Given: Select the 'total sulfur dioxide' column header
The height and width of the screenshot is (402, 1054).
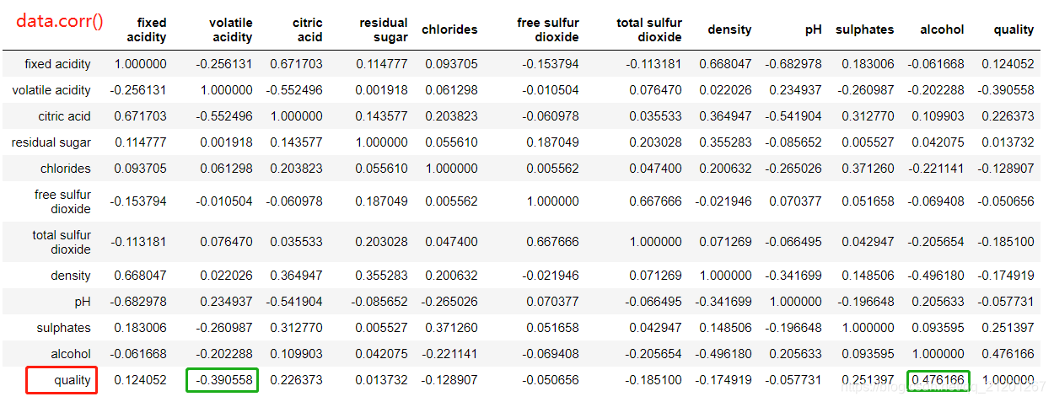Looking at the screenshot, I should point(648,29).
